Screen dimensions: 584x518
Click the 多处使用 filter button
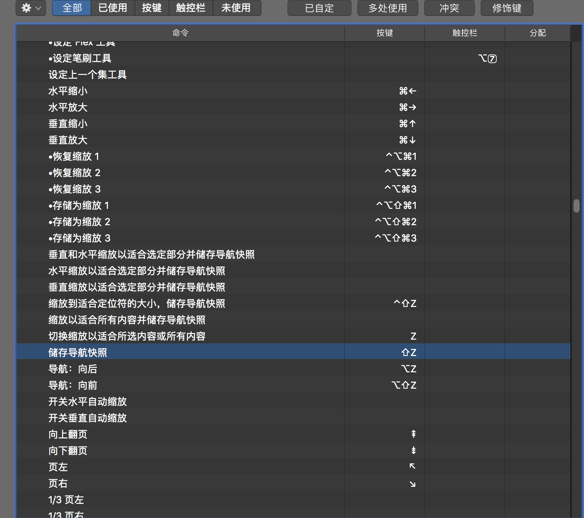point(387,8)
